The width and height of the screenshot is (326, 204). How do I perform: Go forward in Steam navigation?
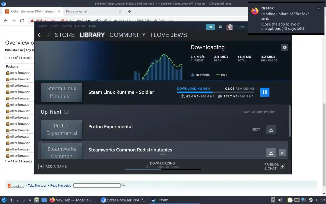pyautogui.click(x=48, y=35)
